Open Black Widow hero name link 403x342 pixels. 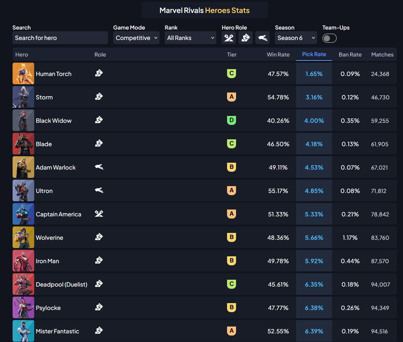point(54,121)
